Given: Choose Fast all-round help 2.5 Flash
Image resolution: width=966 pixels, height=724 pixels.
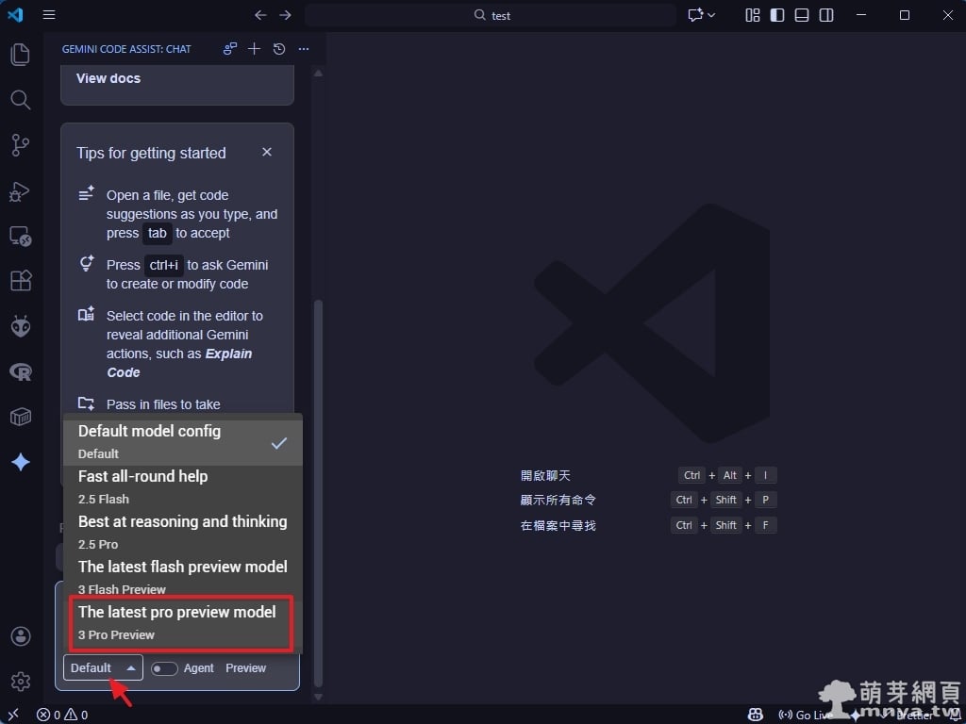Looking at the screenshot, I should (x=143, y=486).
